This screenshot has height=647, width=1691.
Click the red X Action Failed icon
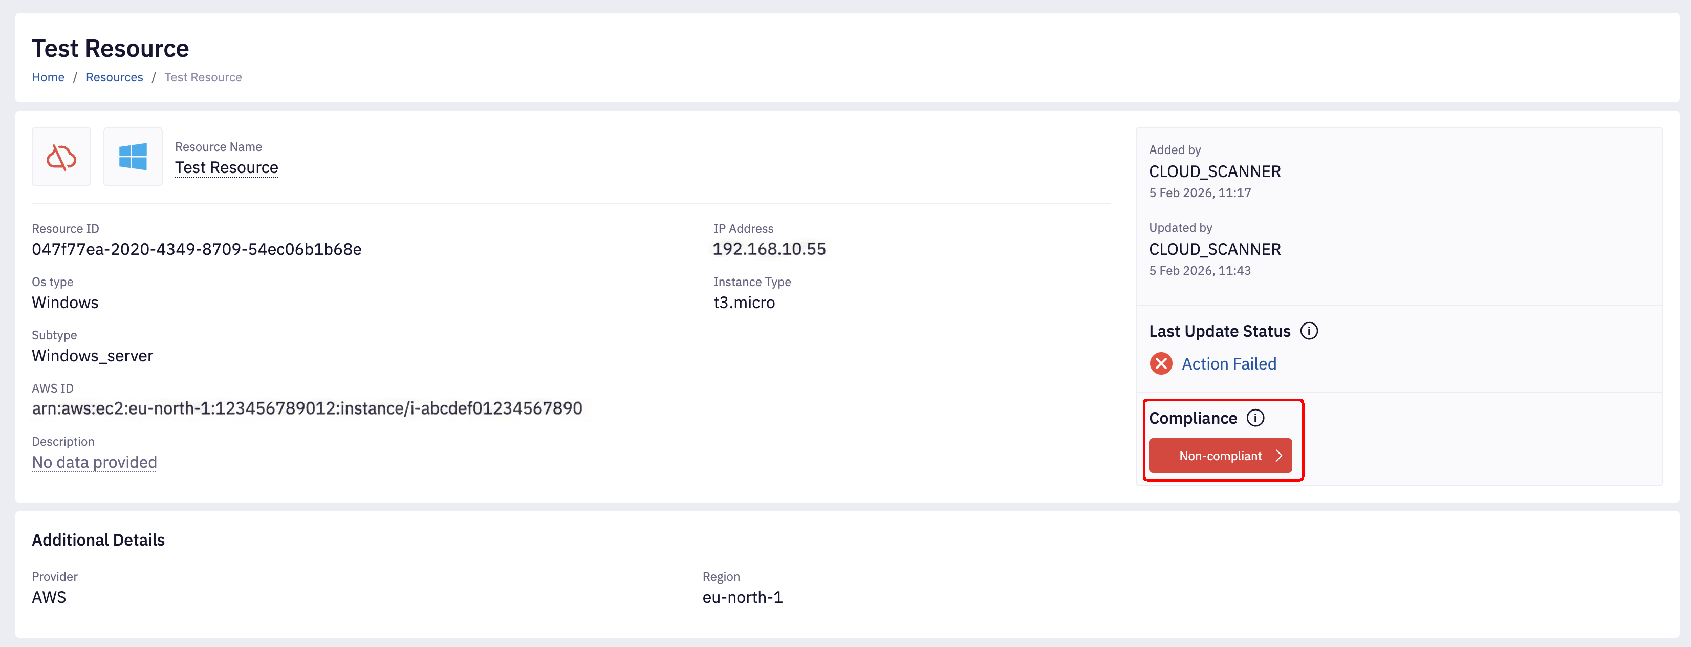point(1161,363)
